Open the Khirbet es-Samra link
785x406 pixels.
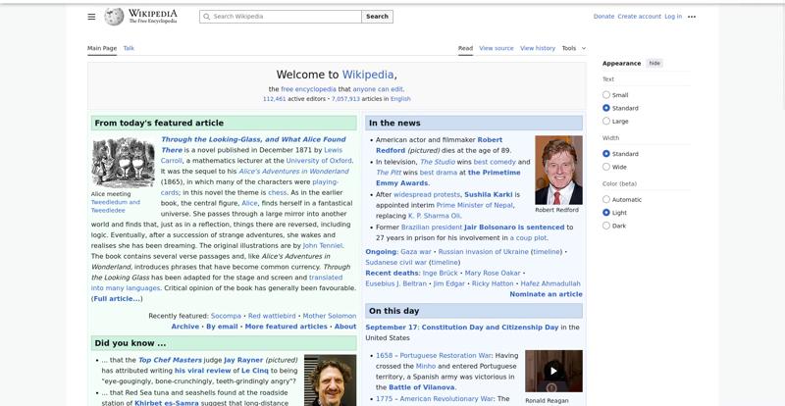point(167,403)
